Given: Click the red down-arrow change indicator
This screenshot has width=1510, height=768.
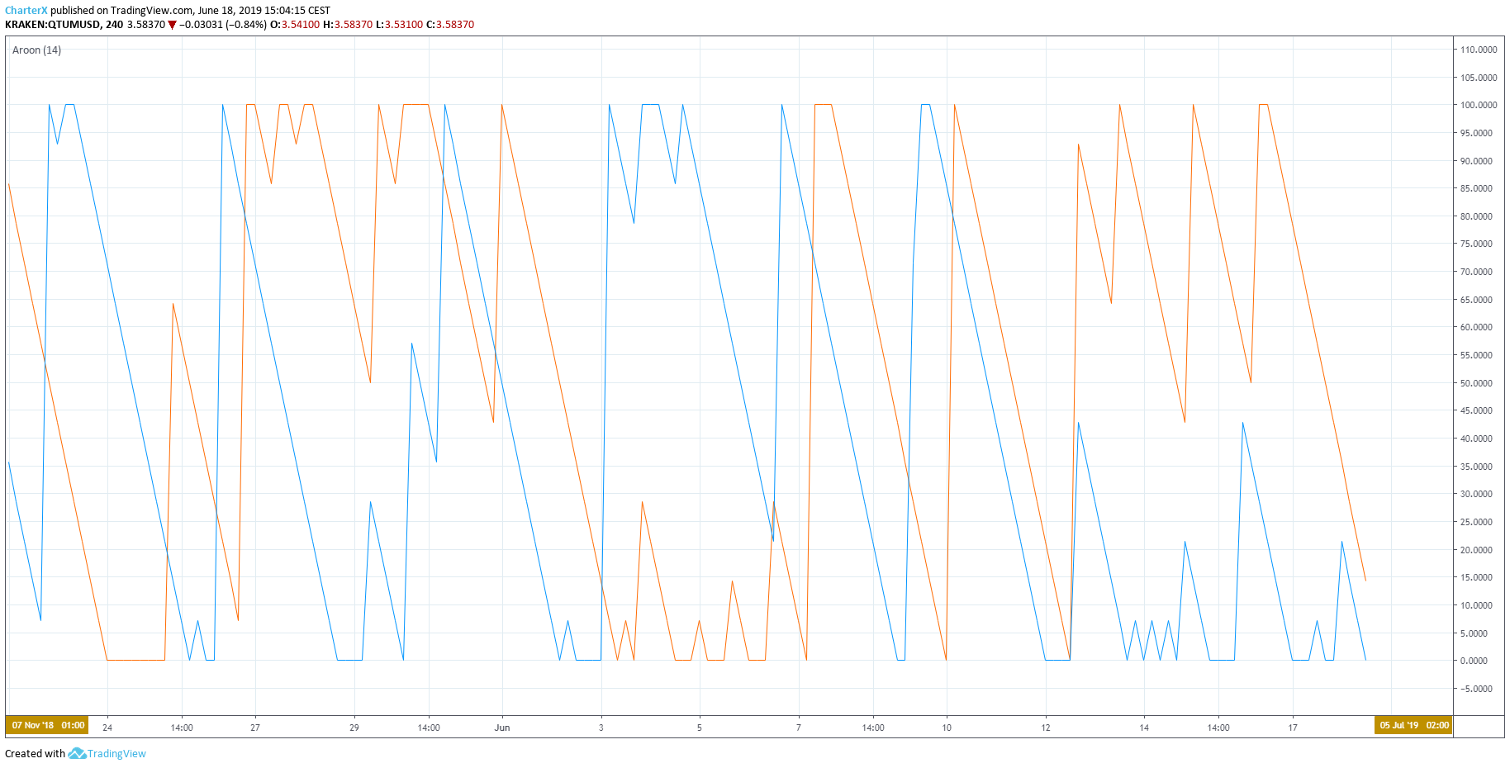Looking at the screenshot, I should (172, 25).
